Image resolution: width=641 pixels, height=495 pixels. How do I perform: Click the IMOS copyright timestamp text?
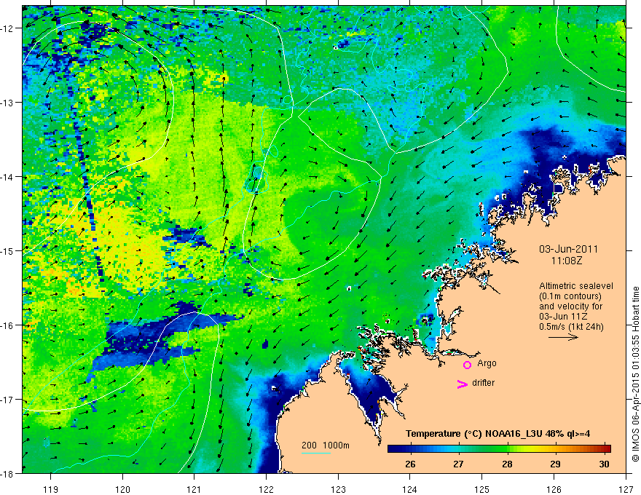(635, 374)
